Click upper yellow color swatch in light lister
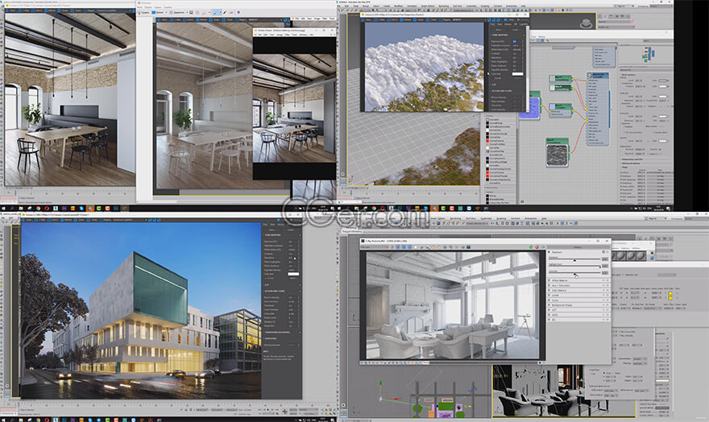The image size is (709, 422). pos(670,293)
